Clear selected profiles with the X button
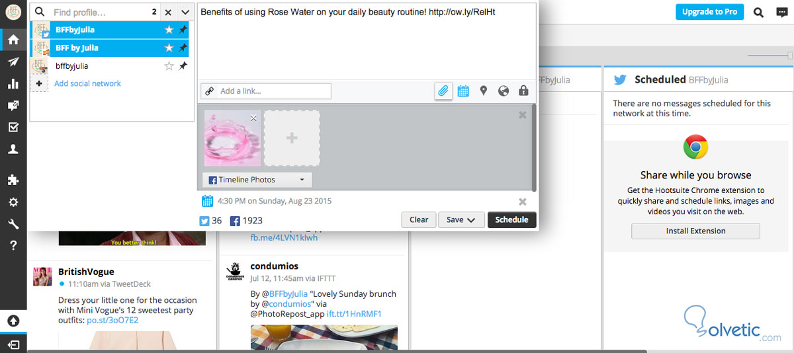 [168, 12]
